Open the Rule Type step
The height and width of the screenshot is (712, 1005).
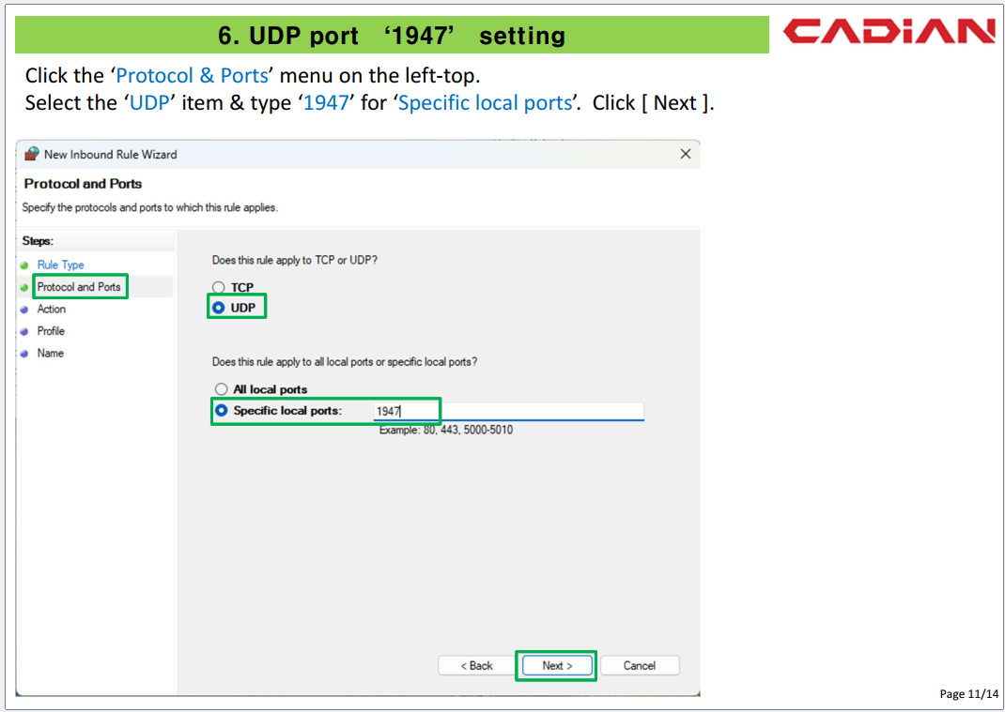(x=60, y=265)
